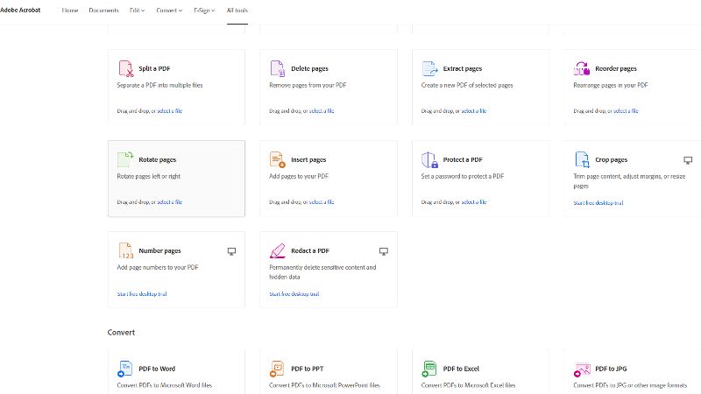Click the Extract pages icon
This screenshot has width=701, height=394.
(429, 69)
